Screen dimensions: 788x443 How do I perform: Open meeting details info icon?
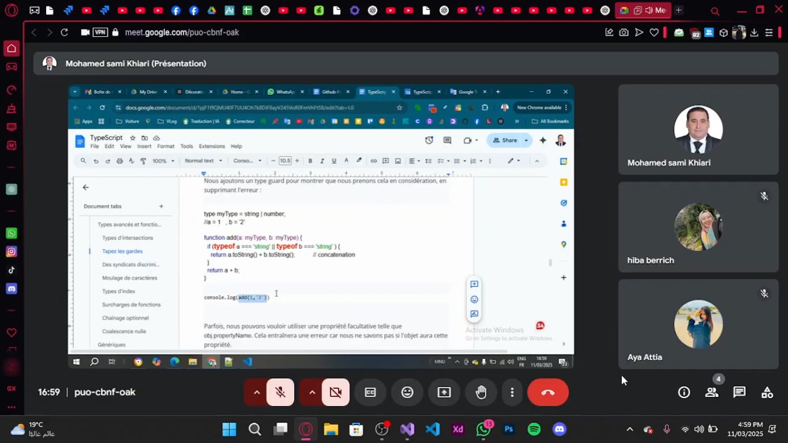tap(684, 392)
